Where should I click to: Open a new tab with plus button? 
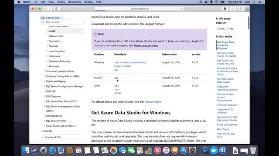[247, 10]
